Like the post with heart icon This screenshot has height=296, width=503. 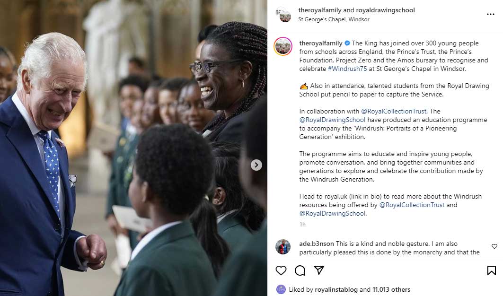click(281, 270)
